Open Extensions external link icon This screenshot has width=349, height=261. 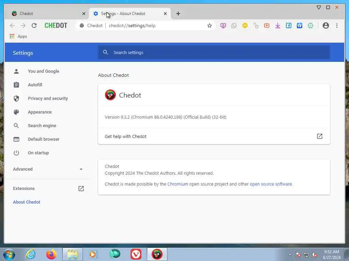coord(81,188)
